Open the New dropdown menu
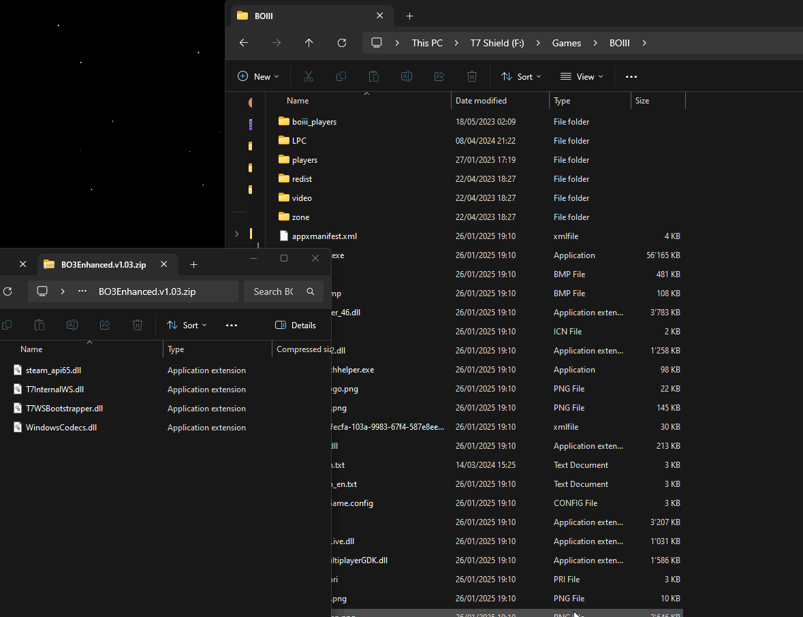 tap(258, 76)
